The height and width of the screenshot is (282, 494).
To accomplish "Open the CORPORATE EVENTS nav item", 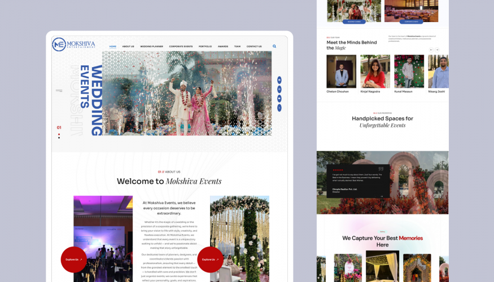I will click(x=181, y=46).
